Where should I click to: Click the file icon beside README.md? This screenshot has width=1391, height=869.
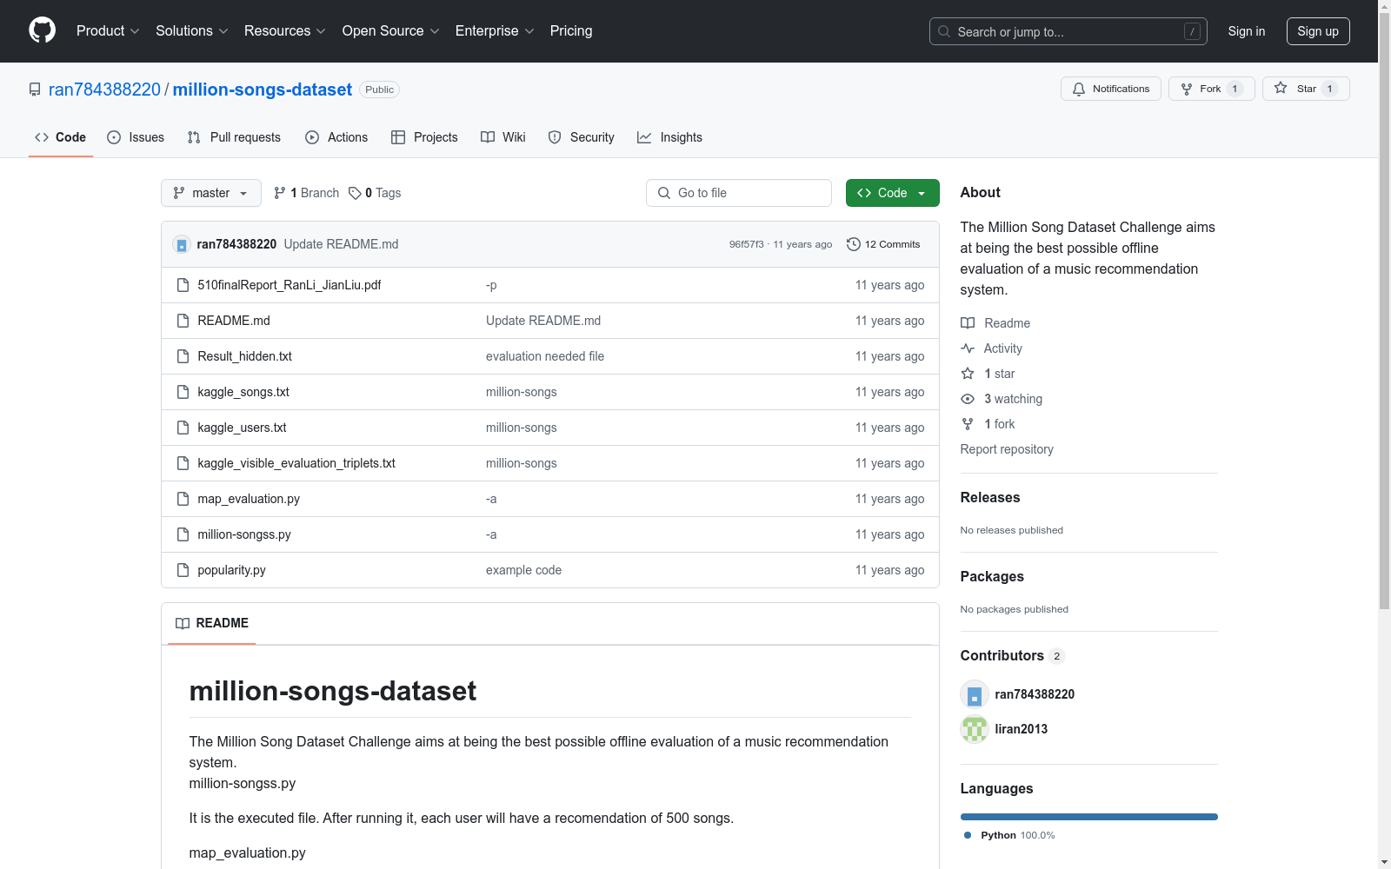click(x=183, y=321)
